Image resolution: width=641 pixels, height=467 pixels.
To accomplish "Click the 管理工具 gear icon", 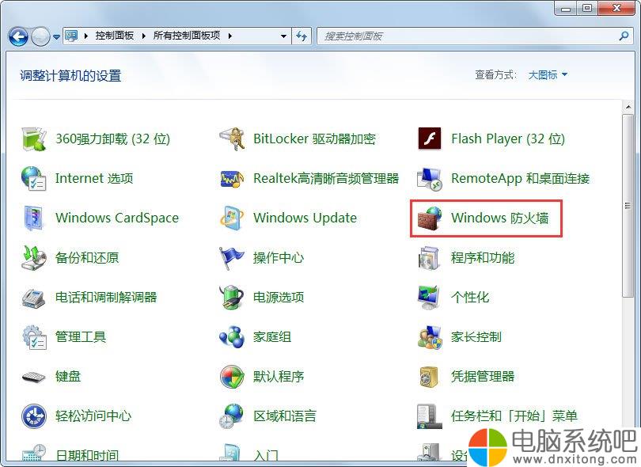I will pos(34,337).
